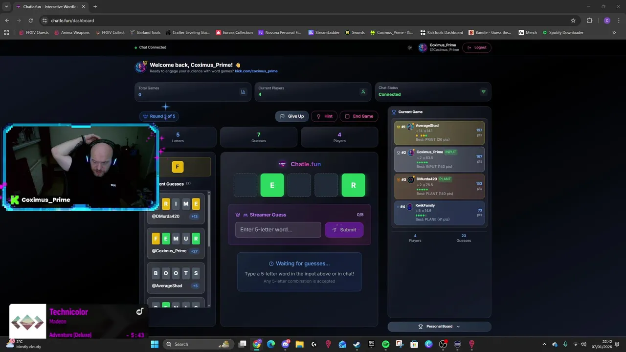The width and height of the screenshot is (626, 352).
Task: Click the Current Game trophy icon
Action: 394,112
